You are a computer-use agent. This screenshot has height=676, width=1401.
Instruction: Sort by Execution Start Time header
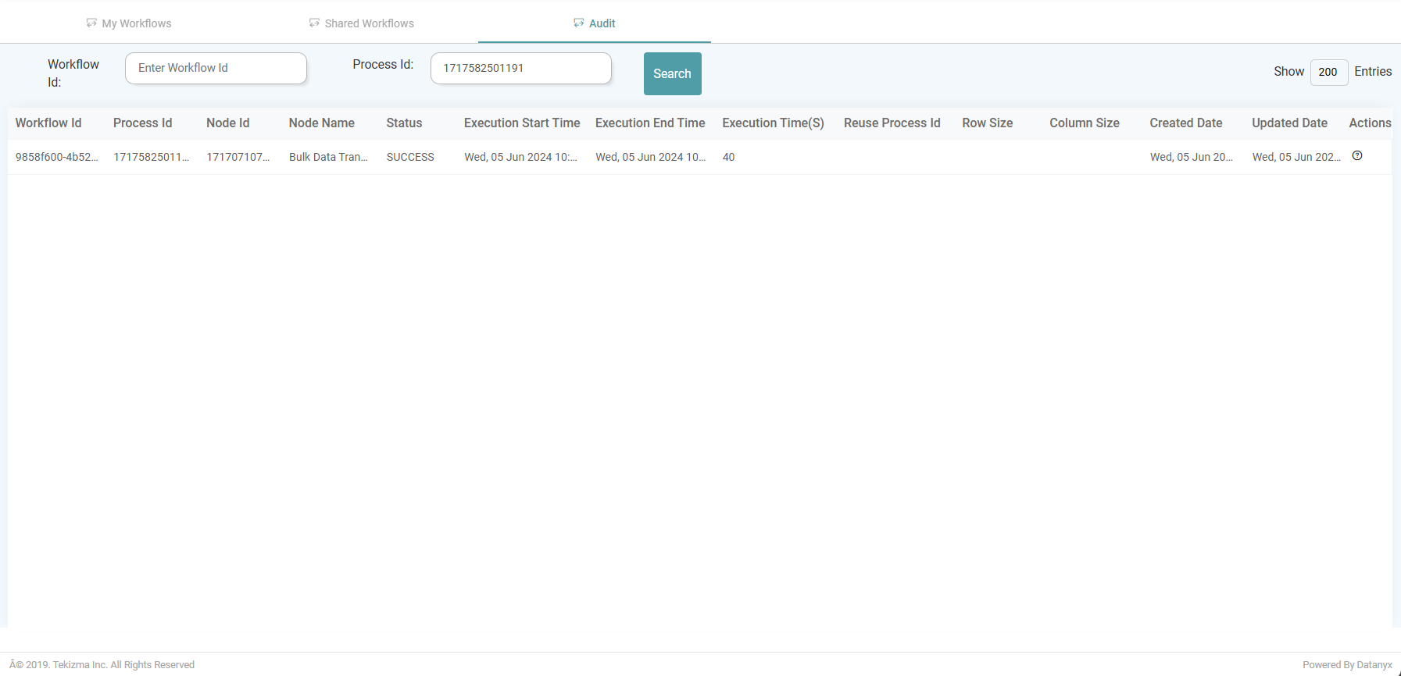(x=522, y=123)
